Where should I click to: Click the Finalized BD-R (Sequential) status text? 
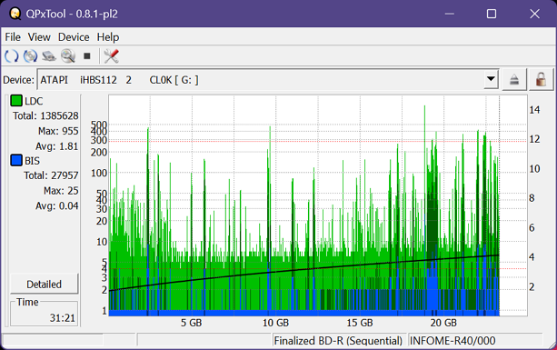point(338,340)
